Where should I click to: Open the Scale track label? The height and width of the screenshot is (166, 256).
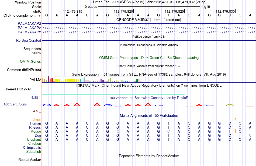coord(36,7)
